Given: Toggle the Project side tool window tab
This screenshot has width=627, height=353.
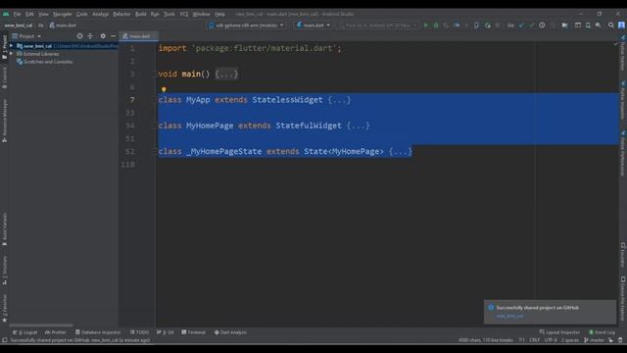Looking at the screenshot, I should coord(4,47).
